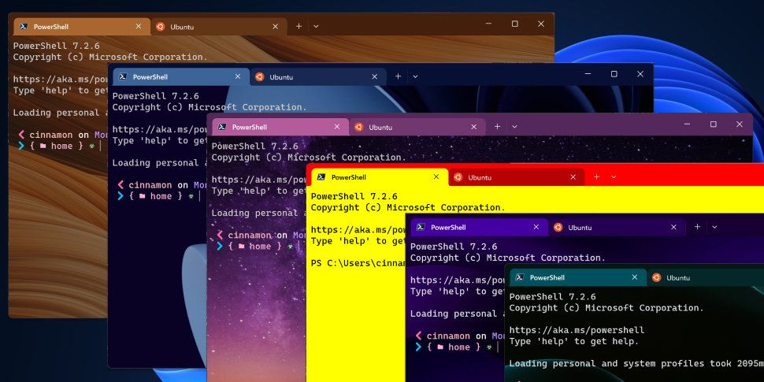Click PowerShell icon in pink galaxy window tab
764x382 pixels.
pyautogui.click(x=221, y=127)
